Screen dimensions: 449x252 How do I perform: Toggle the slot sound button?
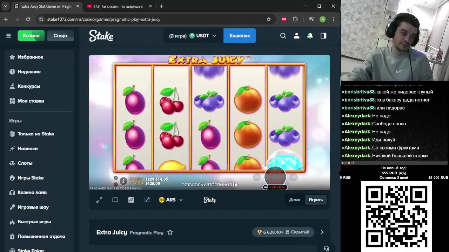116,184
